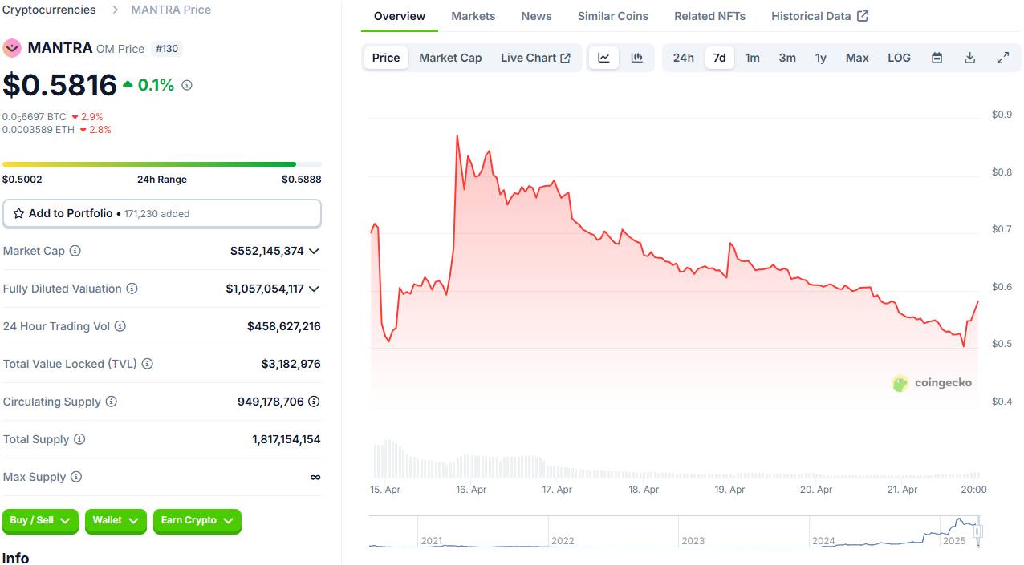The image size is (1024, 565).
Task: Go to Similar Coins tab
Action: click(612, 16)
